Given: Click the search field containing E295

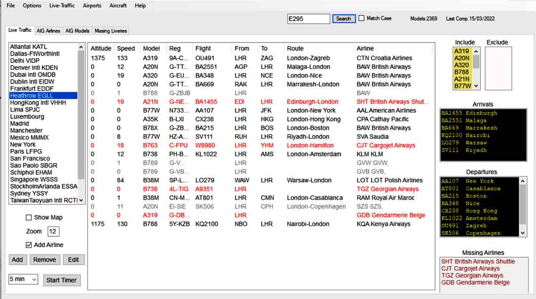Looking at the screenshot, I should coord(309,19).
